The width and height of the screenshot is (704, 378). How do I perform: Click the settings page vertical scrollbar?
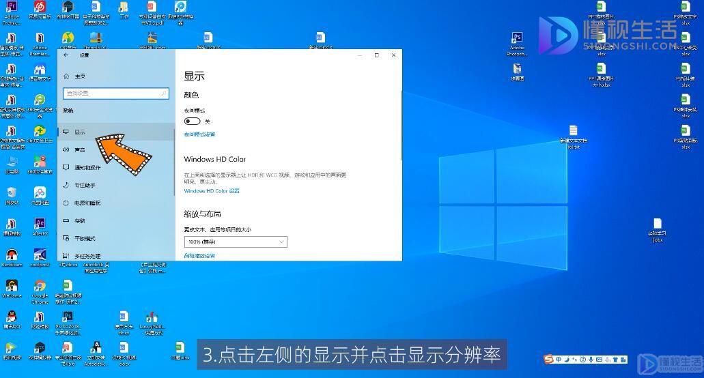point(401,126)
